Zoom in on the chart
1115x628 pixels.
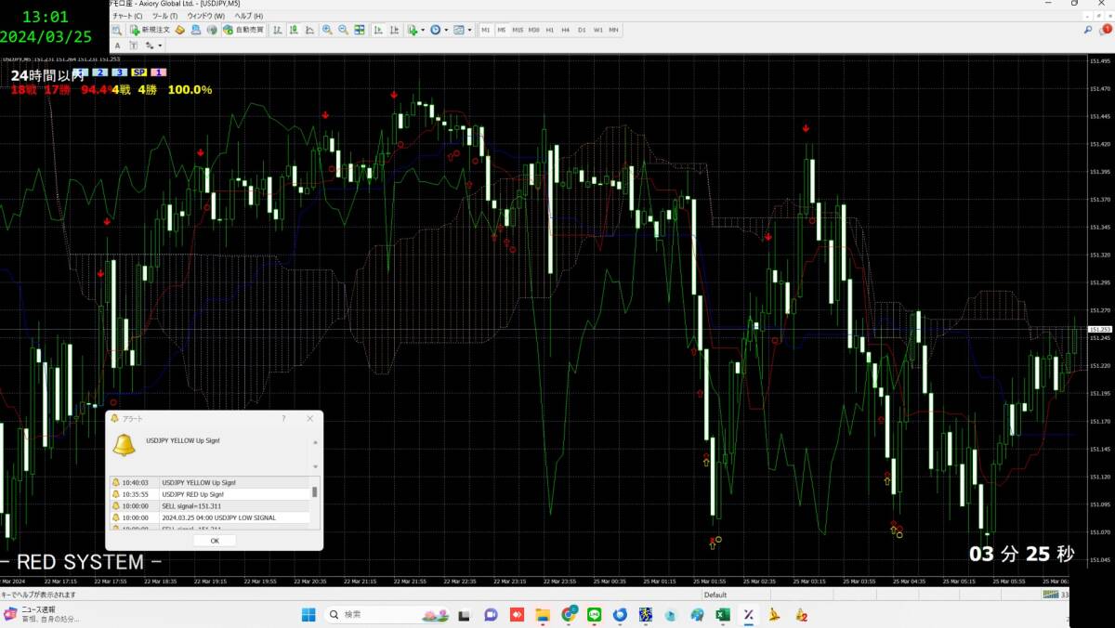pos(327,30)
